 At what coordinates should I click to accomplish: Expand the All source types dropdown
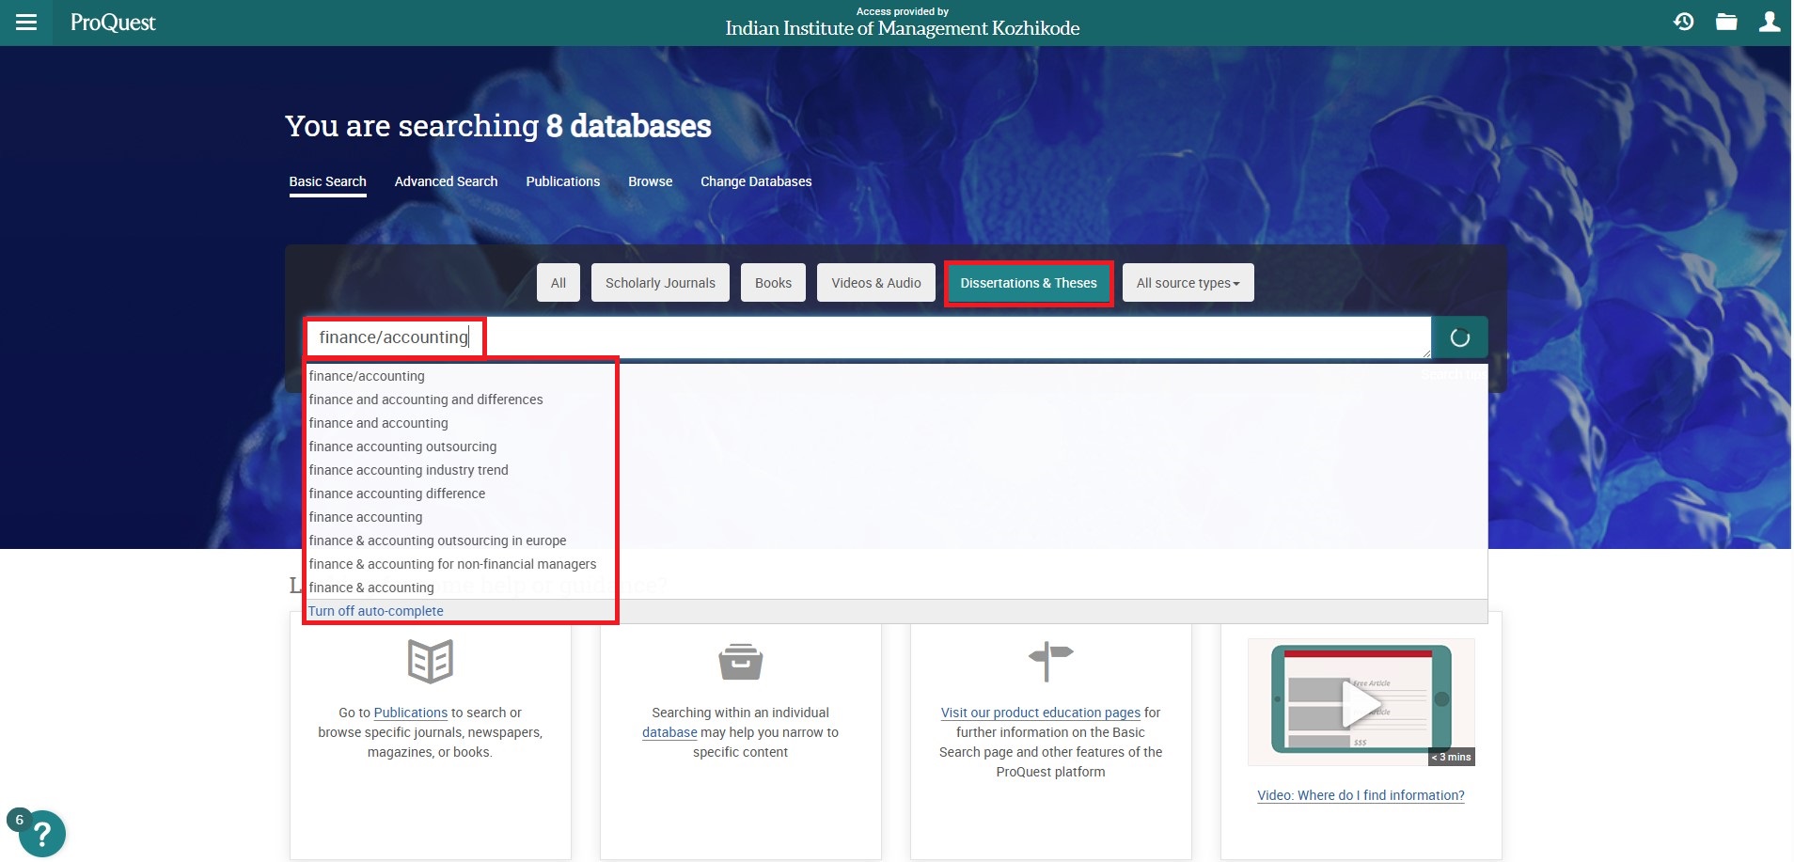click(1188, 283)
